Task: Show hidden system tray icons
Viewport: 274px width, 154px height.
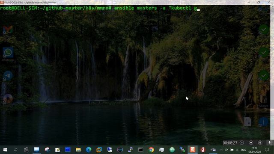Action: [221, 150]
